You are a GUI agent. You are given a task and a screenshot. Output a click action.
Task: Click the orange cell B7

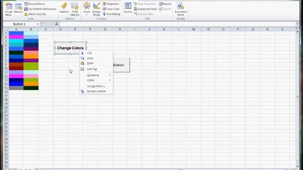(x=31, y=57)
